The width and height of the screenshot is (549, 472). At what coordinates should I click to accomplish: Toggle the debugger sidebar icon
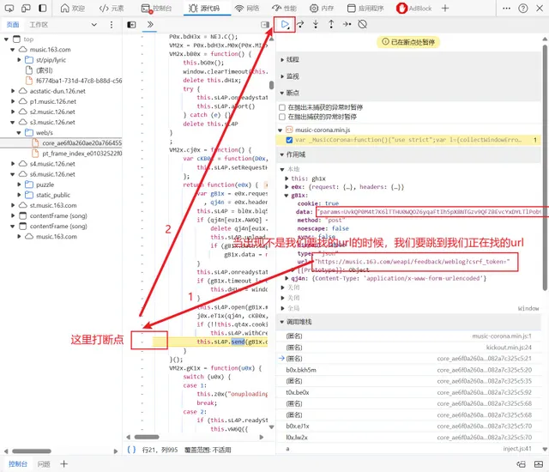265,25
